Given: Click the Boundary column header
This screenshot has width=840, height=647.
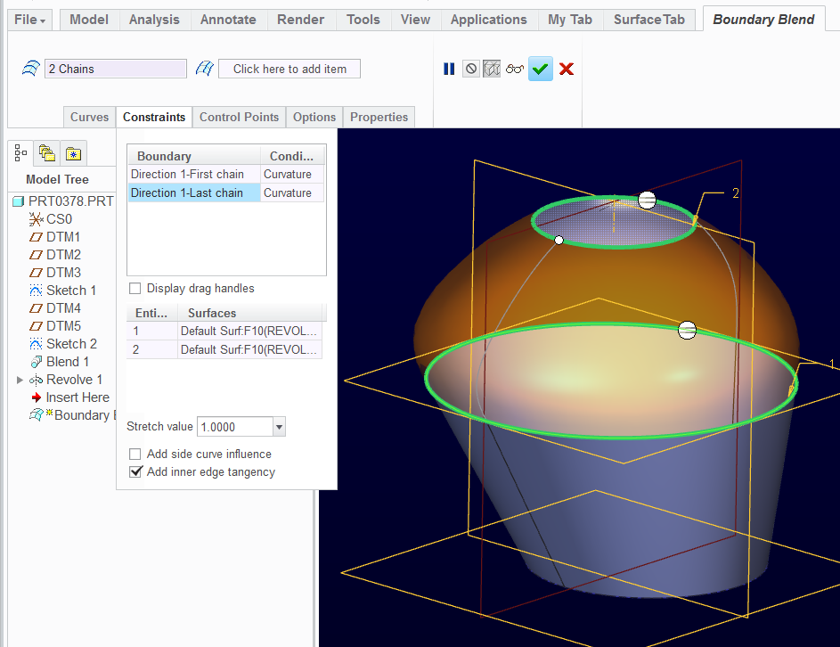Looking at the screenshot, I should [194, 156].
